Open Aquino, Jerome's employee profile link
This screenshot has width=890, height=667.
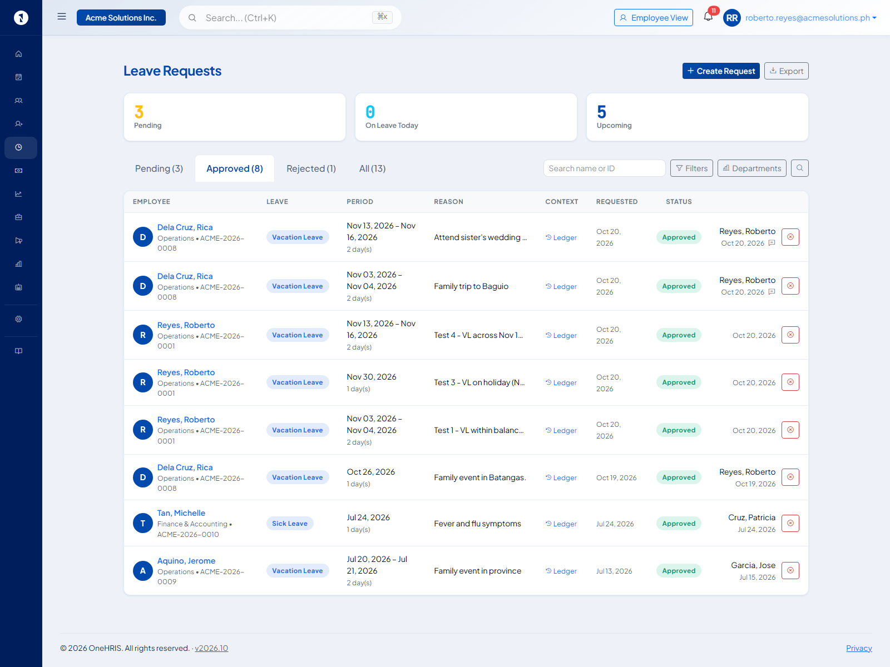(x=186, y=561)
